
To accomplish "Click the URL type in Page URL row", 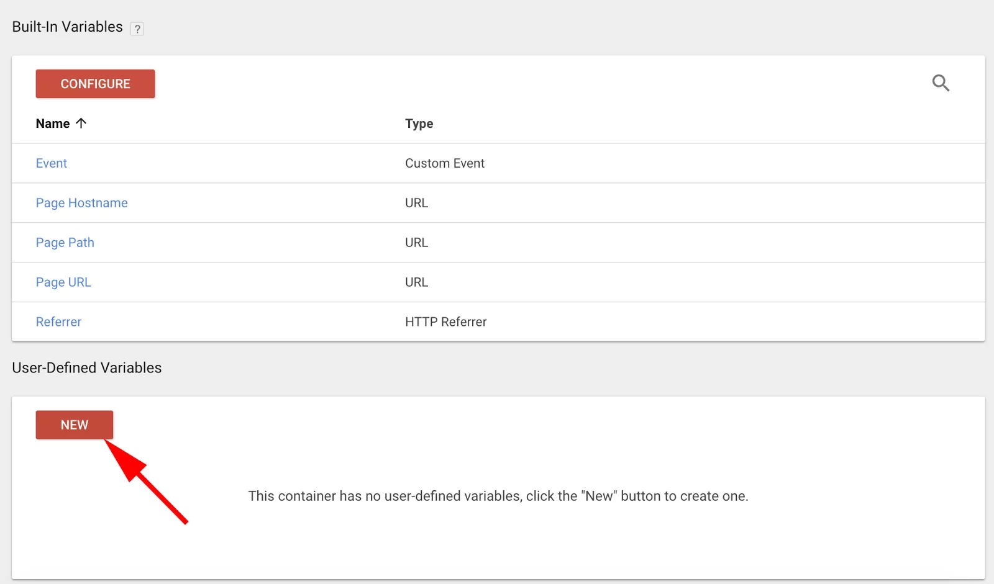I will 417,282.
